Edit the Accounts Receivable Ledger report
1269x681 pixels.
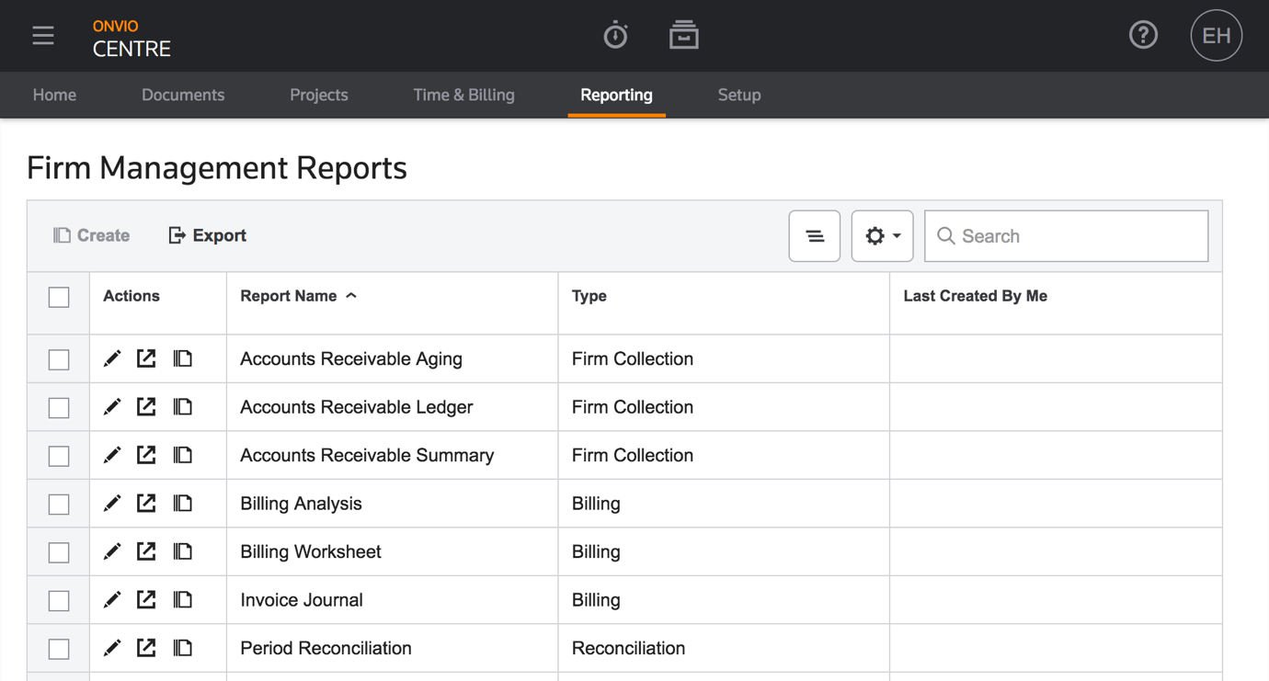(x=112, y=406)
